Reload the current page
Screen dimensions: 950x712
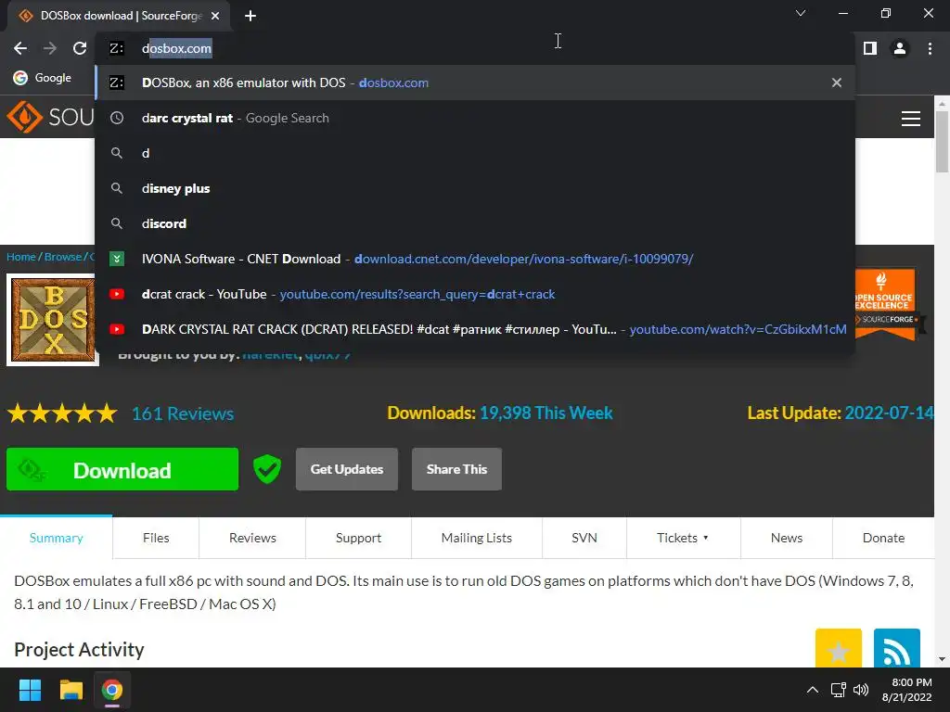pyautogui.click(x=80, y=48)
